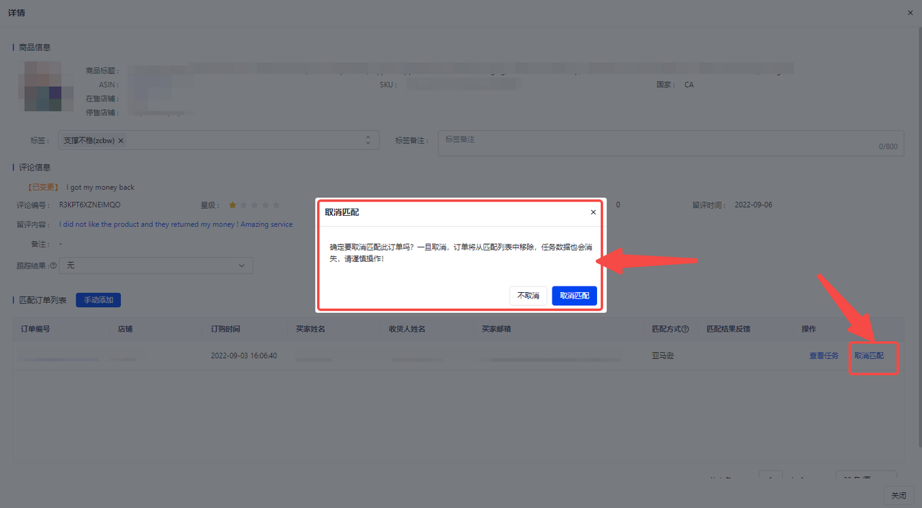Open the 跟踪结果 dropdown

pos(156,266)
